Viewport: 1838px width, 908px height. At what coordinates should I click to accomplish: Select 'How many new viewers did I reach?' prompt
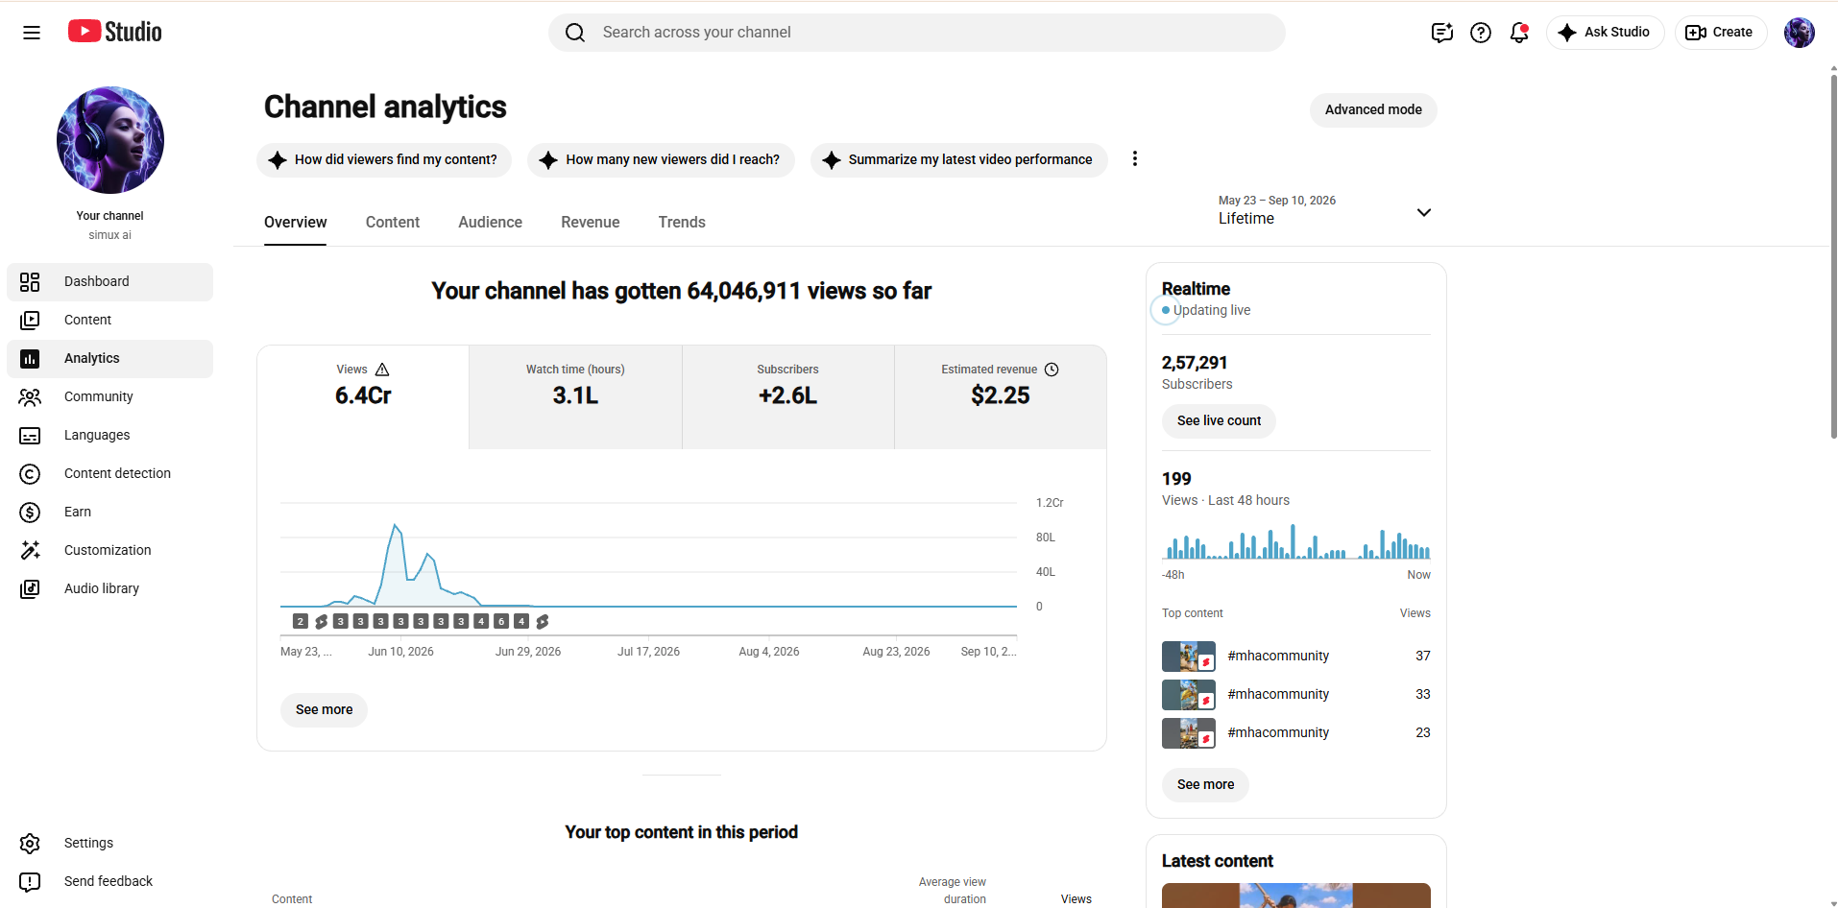pos(661,159)
